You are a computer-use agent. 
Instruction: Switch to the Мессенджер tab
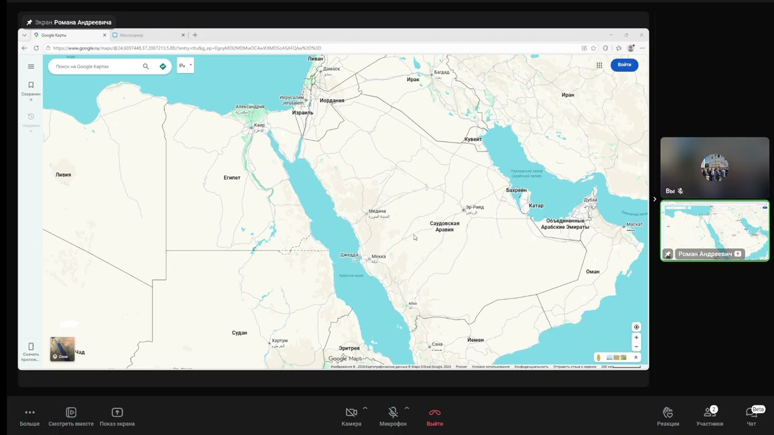[x=148, y=35]
